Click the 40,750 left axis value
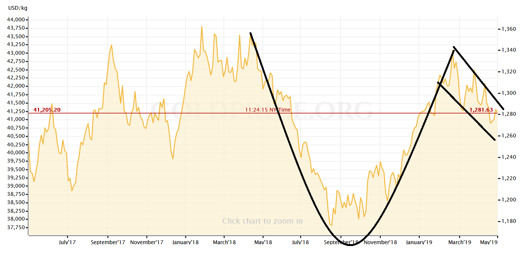 coord(16,128)
